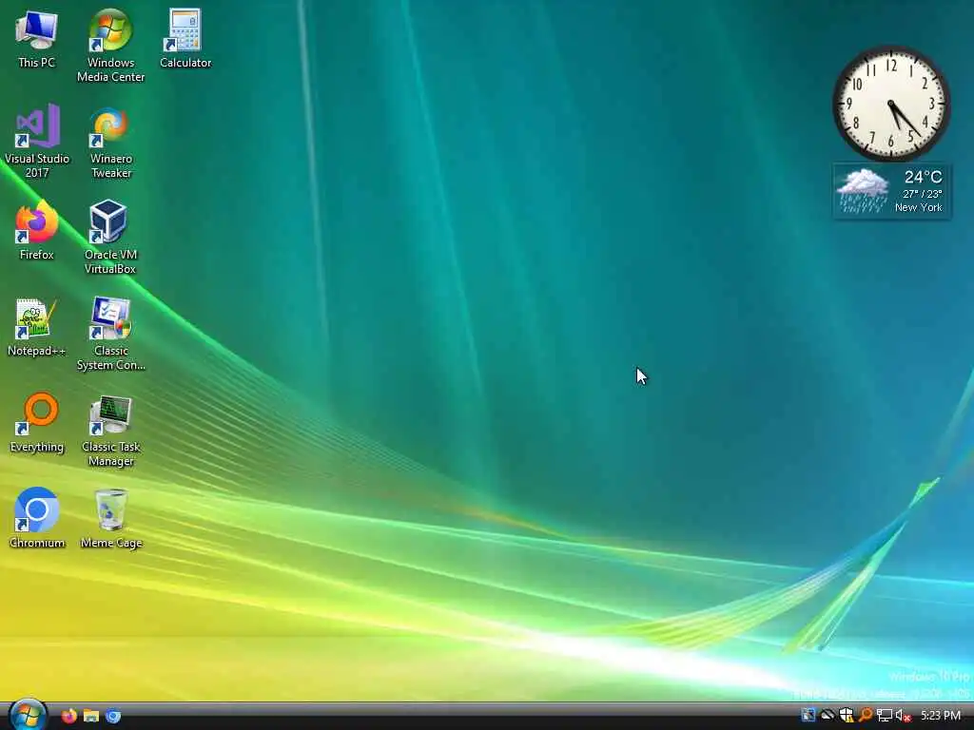Click the cloud sync tray icon
Screen dimensions: 974x730
(x=827, y=715)
